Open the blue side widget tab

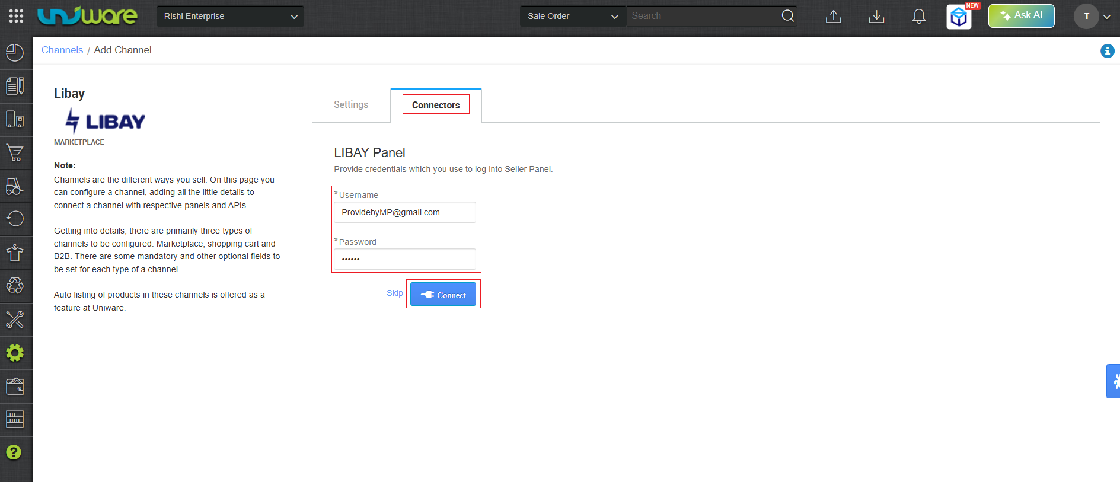(1113, 381)
